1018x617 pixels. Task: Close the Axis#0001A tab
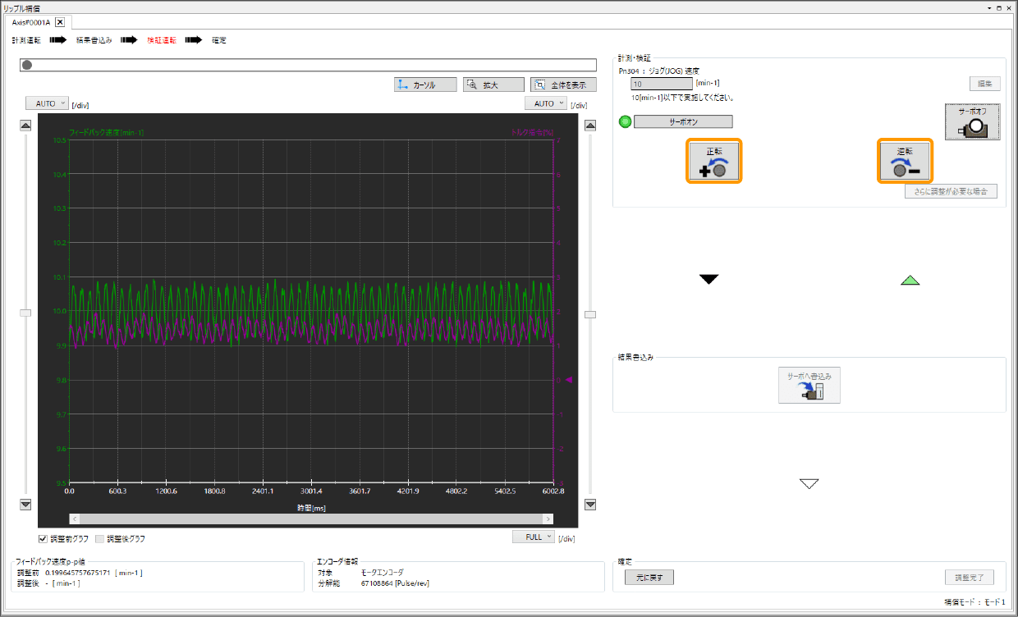point(59,22)
